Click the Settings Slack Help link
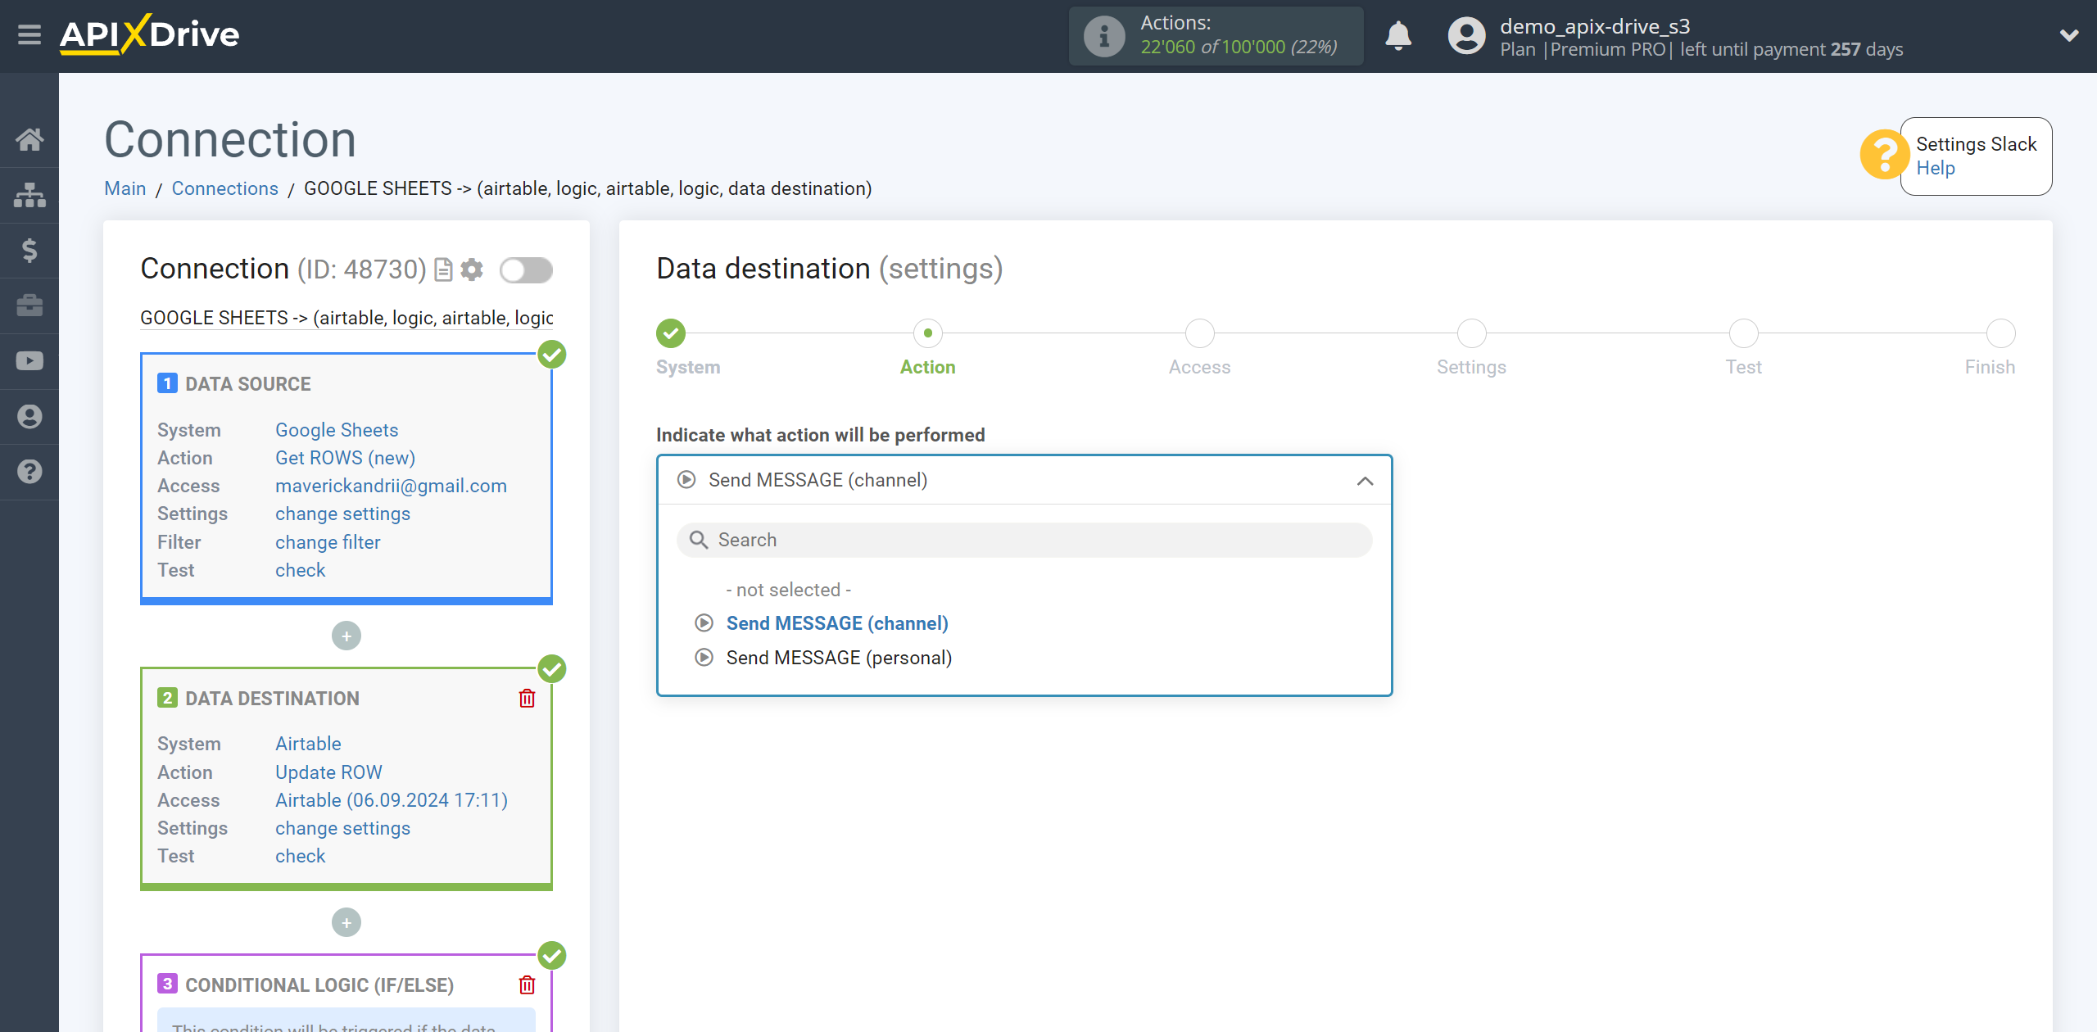2097x1032 pixels. tap(1936, 169)
